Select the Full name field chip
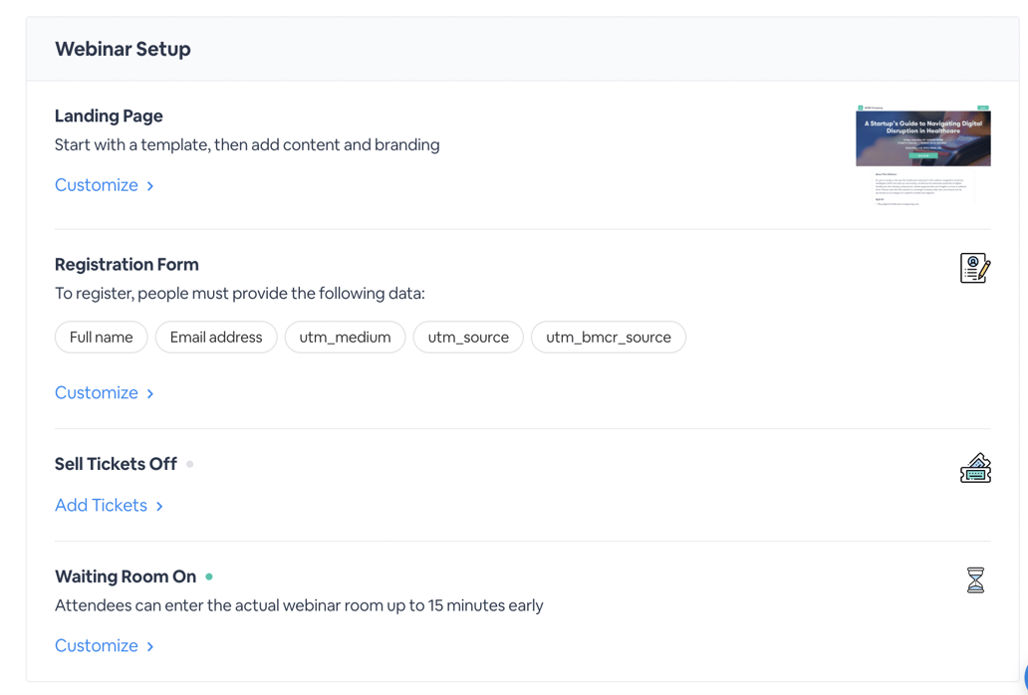This screenshot has height=695, width=1028. click(x=101, y=337)
